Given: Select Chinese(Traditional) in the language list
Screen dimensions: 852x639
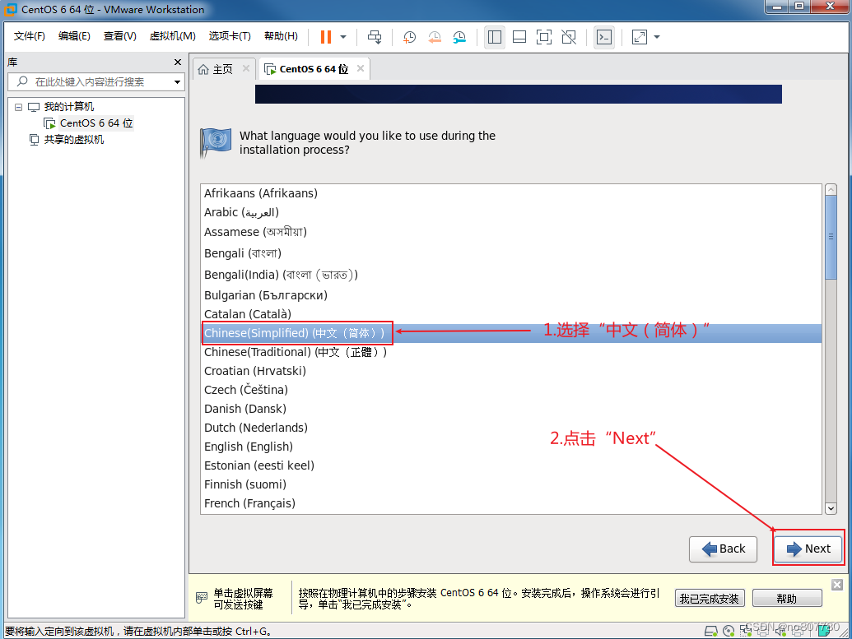Looking at the screenshot, I should [296, 352].
